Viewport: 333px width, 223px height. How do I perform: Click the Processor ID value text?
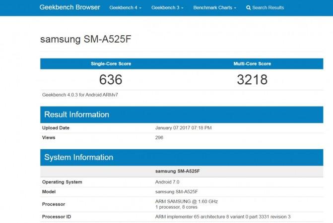tap(223, 217)
